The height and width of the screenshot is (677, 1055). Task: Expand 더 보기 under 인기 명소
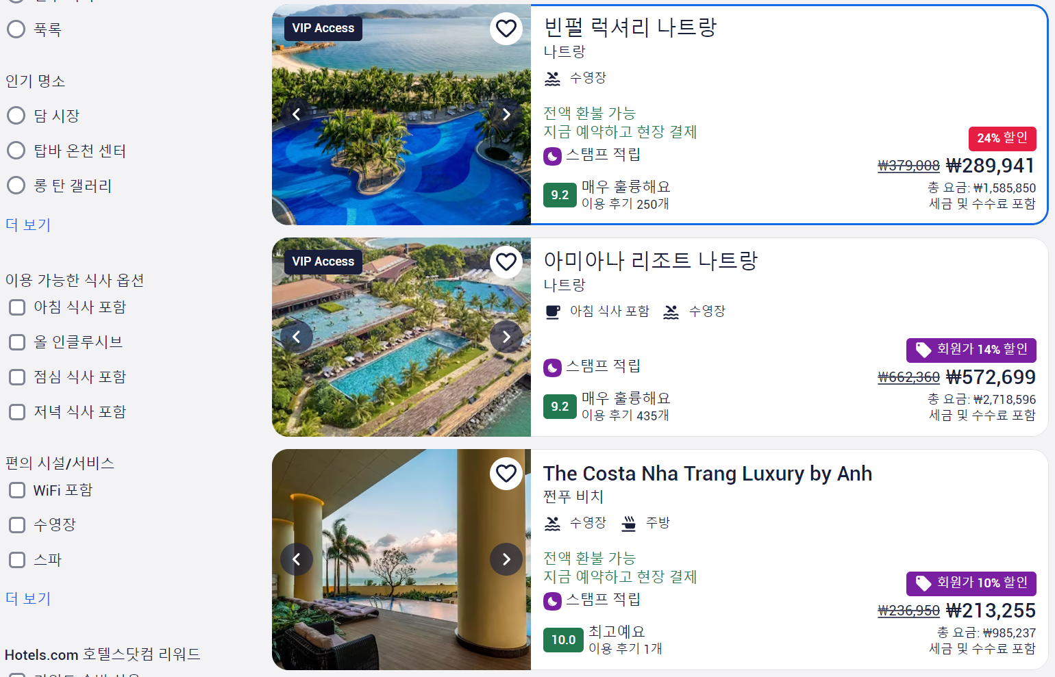(28, 225)
